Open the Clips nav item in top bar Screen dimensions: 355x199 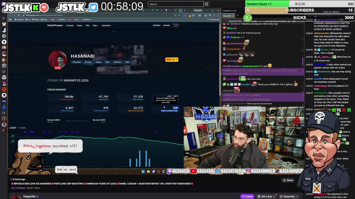(x=87, y=25)
